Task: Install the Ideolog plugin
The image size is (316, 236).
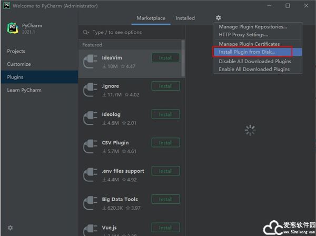Action: (166, 114)
